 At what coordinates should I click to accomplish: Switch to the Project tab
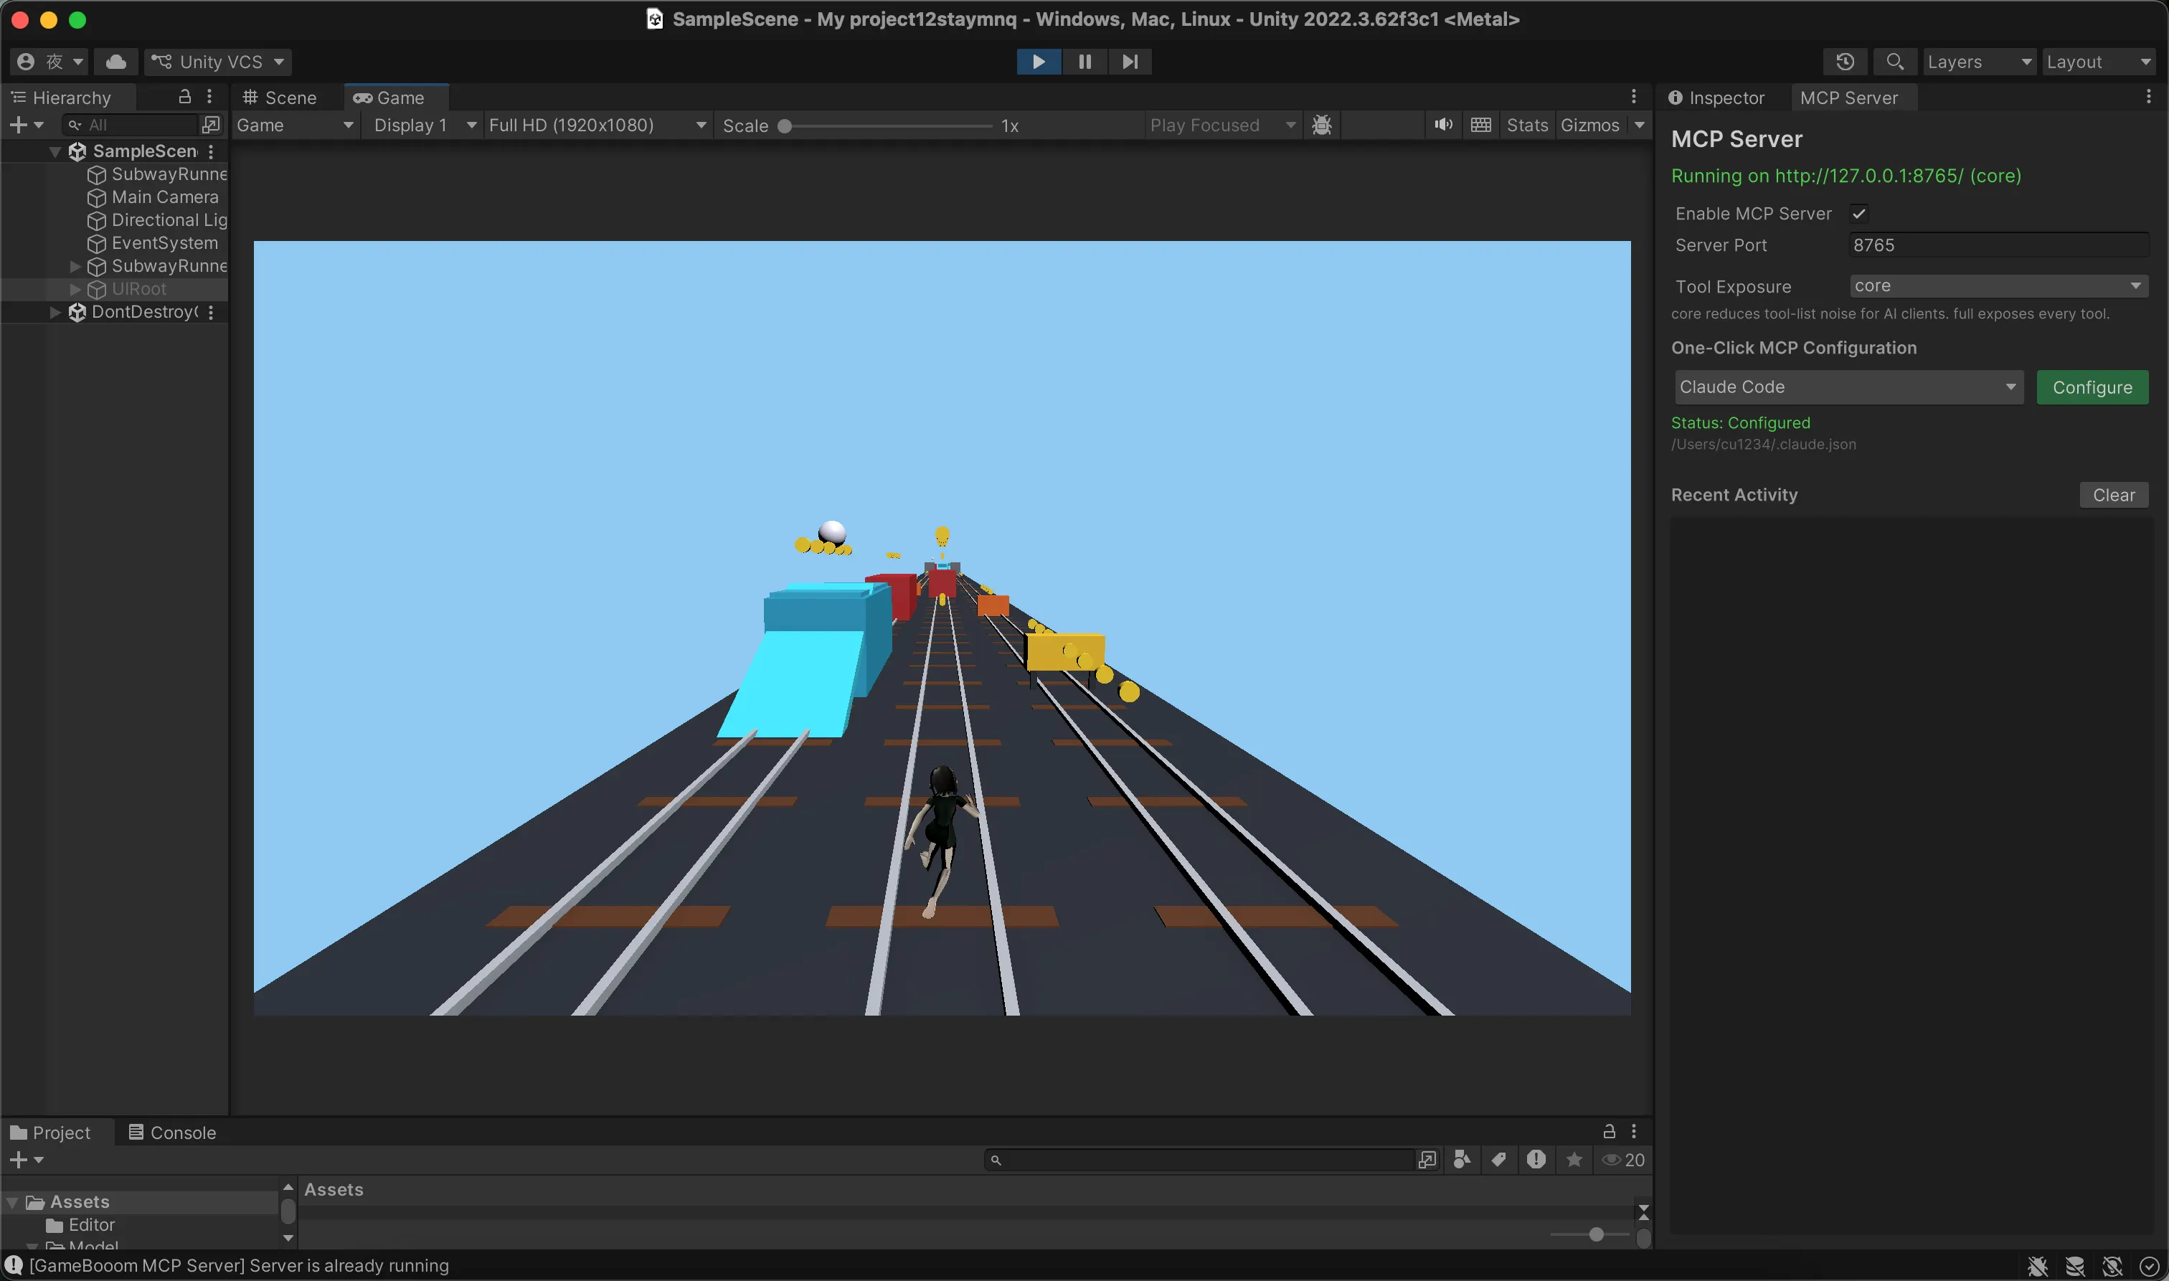[x=51, y=1133]
